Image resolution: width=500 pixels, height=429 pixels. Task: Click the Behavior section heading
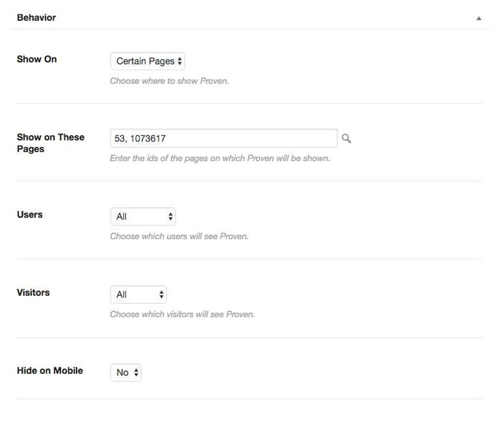click(x=36, y=18)
